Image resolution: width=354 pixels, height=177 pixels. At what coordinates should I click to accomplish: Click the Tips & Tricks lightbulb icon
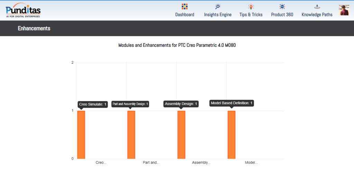[x=251, y=7]
